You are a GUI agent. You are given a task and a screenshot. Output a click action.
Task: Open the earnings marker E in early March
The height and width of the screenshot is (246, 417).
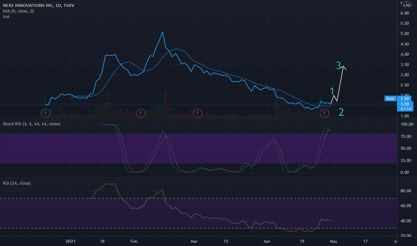click(197, 113)
